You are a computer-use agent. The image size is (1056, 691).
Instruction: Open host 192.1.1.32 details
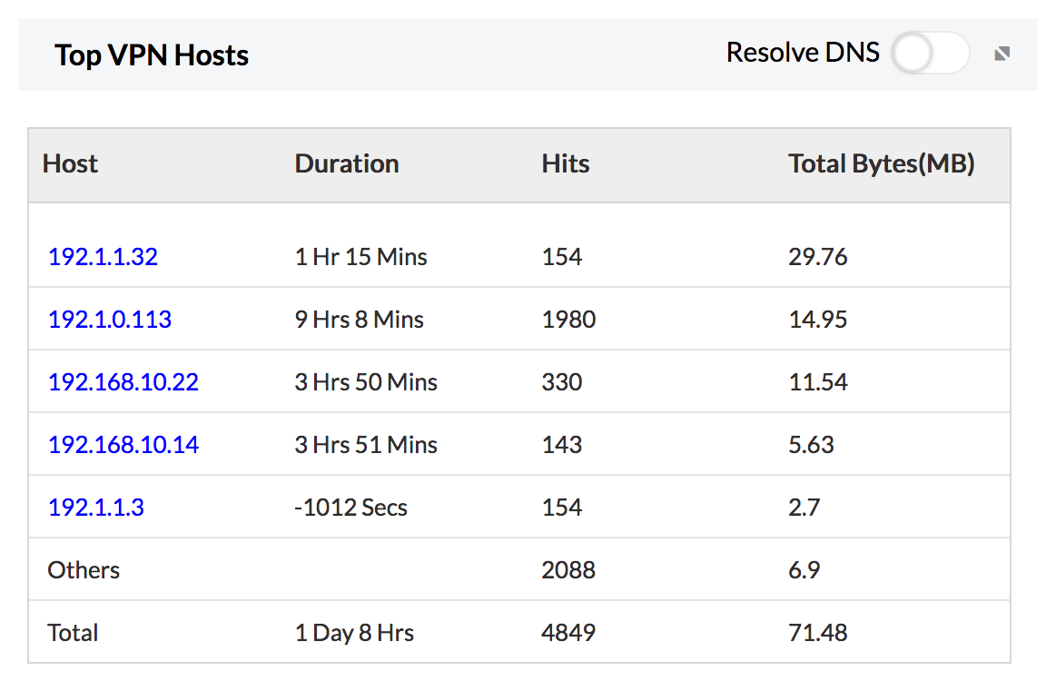tap(103, 257)
